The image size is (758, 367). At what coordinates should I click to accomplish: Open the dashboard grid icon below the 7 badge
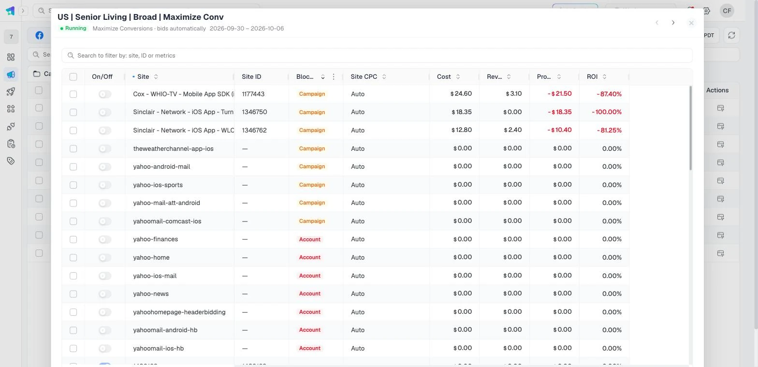tap(11, 57)
